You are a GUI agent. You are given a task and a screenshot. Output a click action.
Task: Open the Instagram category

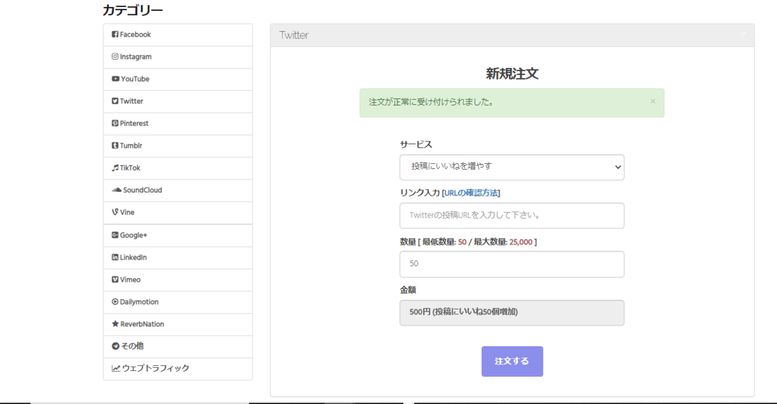point(177,57)
